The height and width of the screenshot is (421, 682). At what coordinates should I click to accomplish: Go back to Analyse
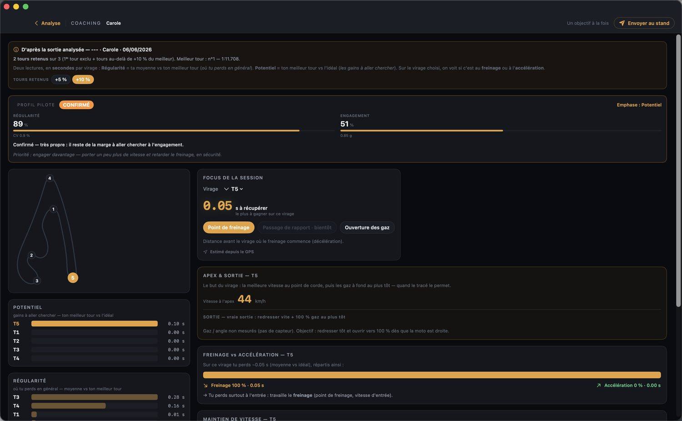pos(48,23)
